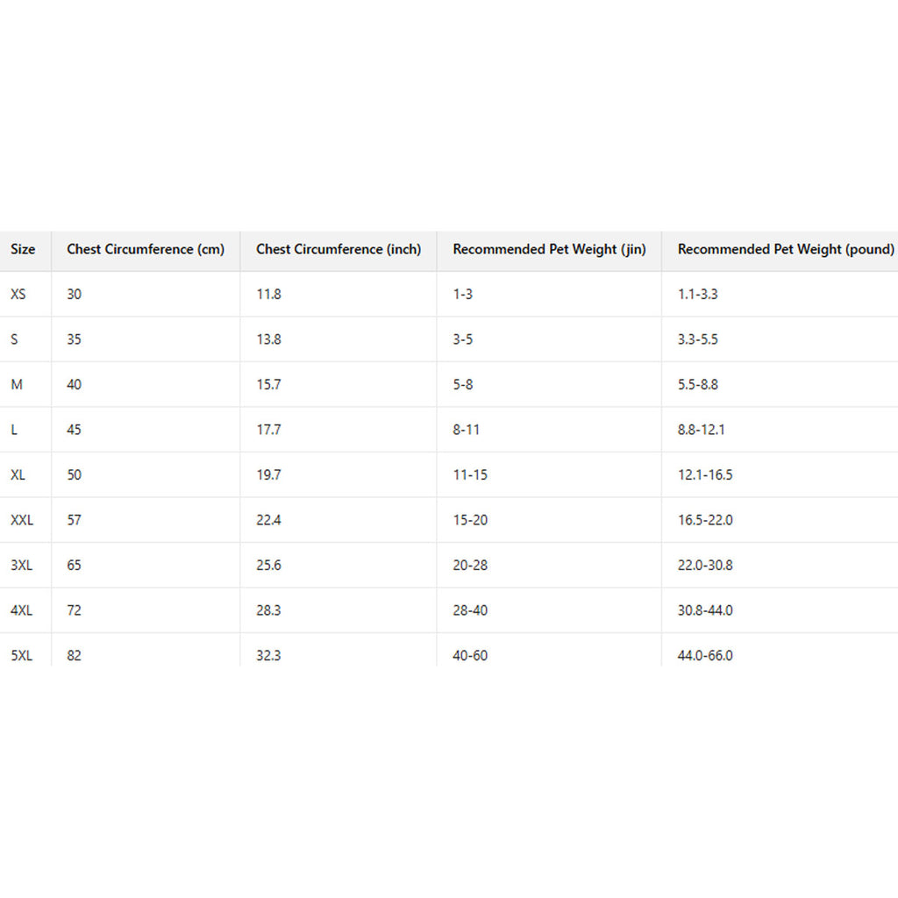Select the 3XL size row label

tap(21, 566)
